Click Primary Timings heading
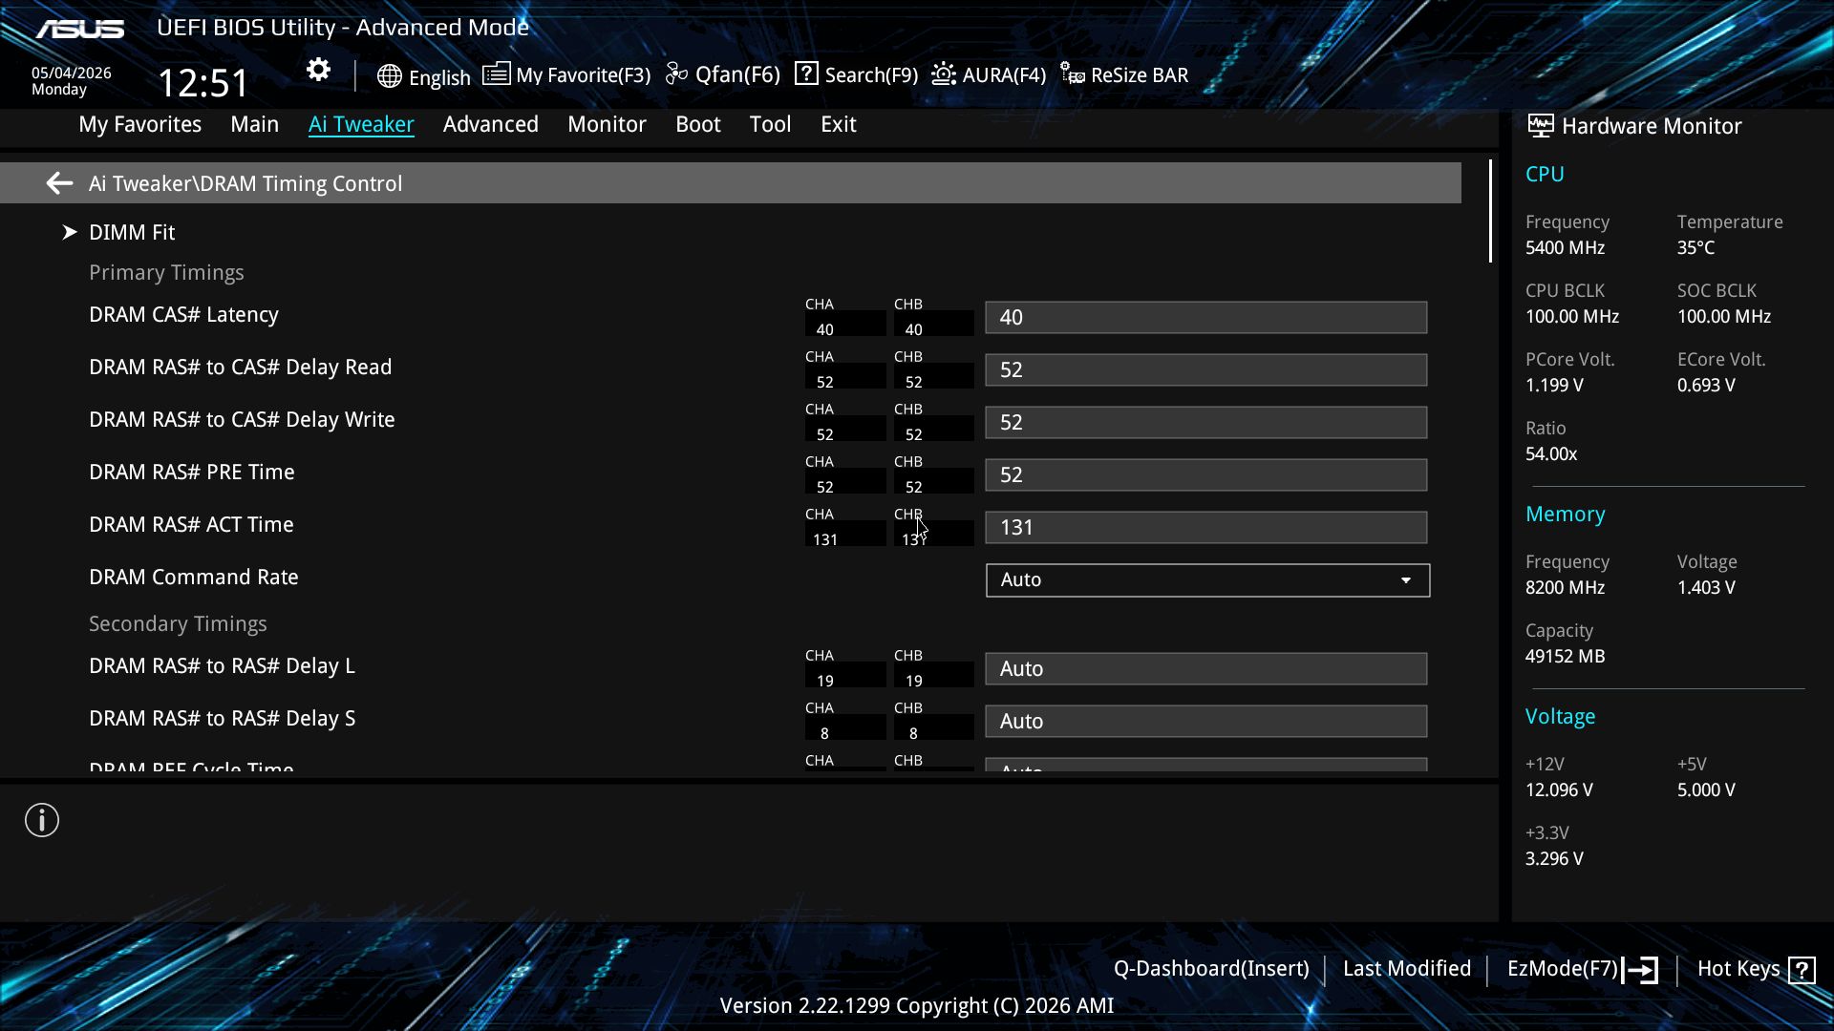This screenshot has height=1031, width=1834. 166,273
